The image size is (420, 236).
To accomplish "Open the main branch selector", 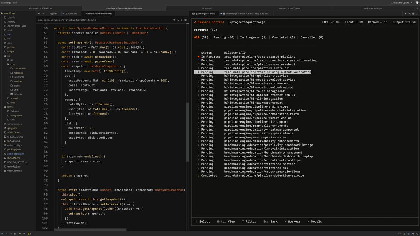I will coord(15,3).
